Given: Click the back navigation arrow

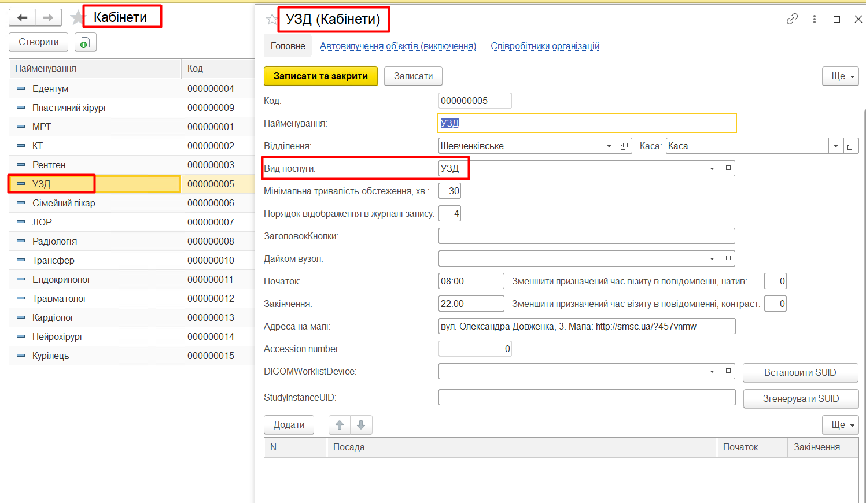Looking at the screenshot, I should click(22, 18).
